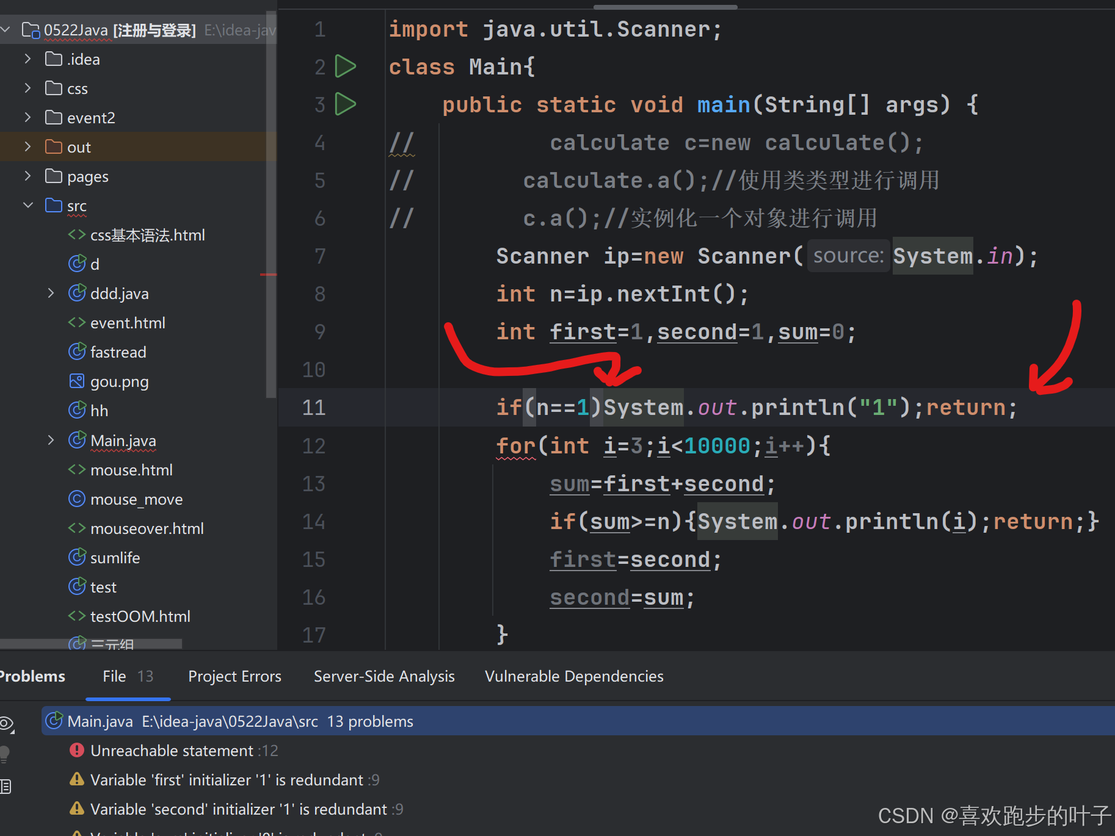Click the HTML file icon of css基本语法.html

[x=77, y=235]
